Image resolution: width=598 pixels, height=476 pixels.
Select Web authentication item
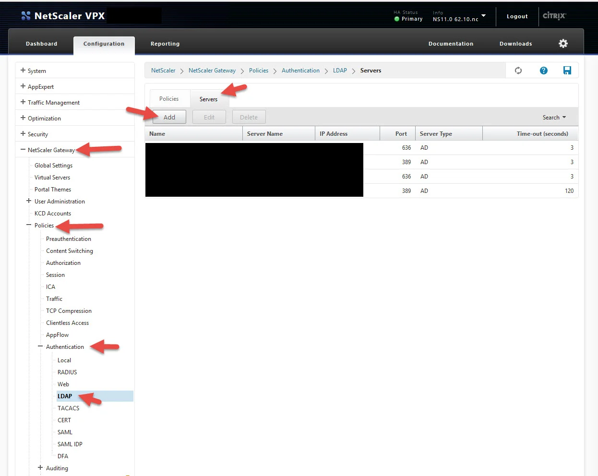(63, 384)
